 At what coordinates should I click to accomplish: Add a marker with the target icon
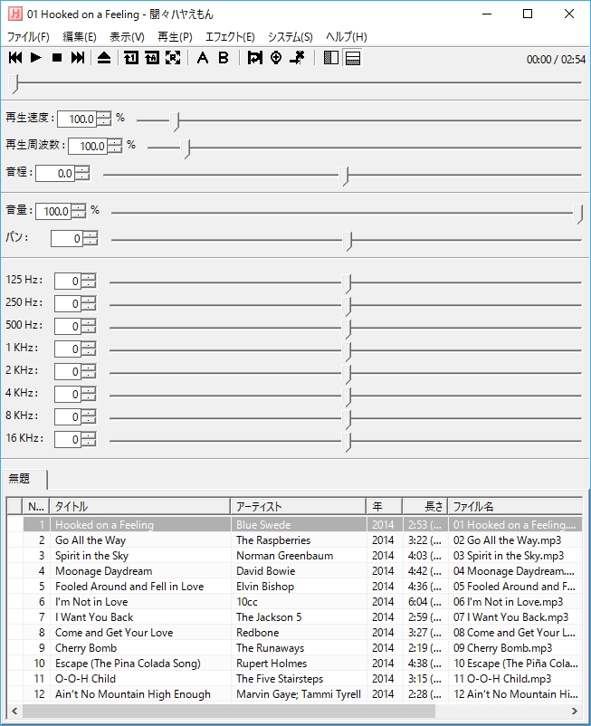click(276, 57)
